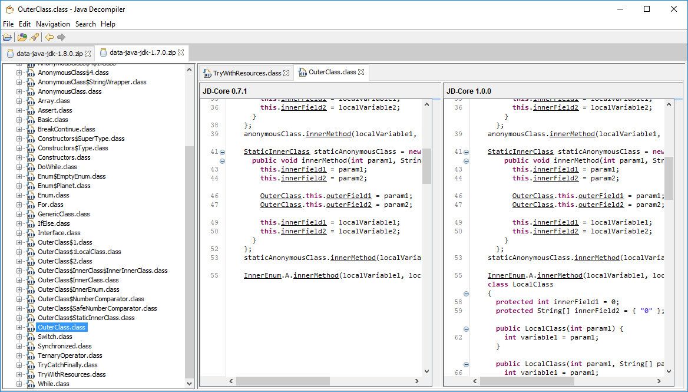Expand the Constructors.class tree node
688x392 pixels.
(x=19, y=157)
